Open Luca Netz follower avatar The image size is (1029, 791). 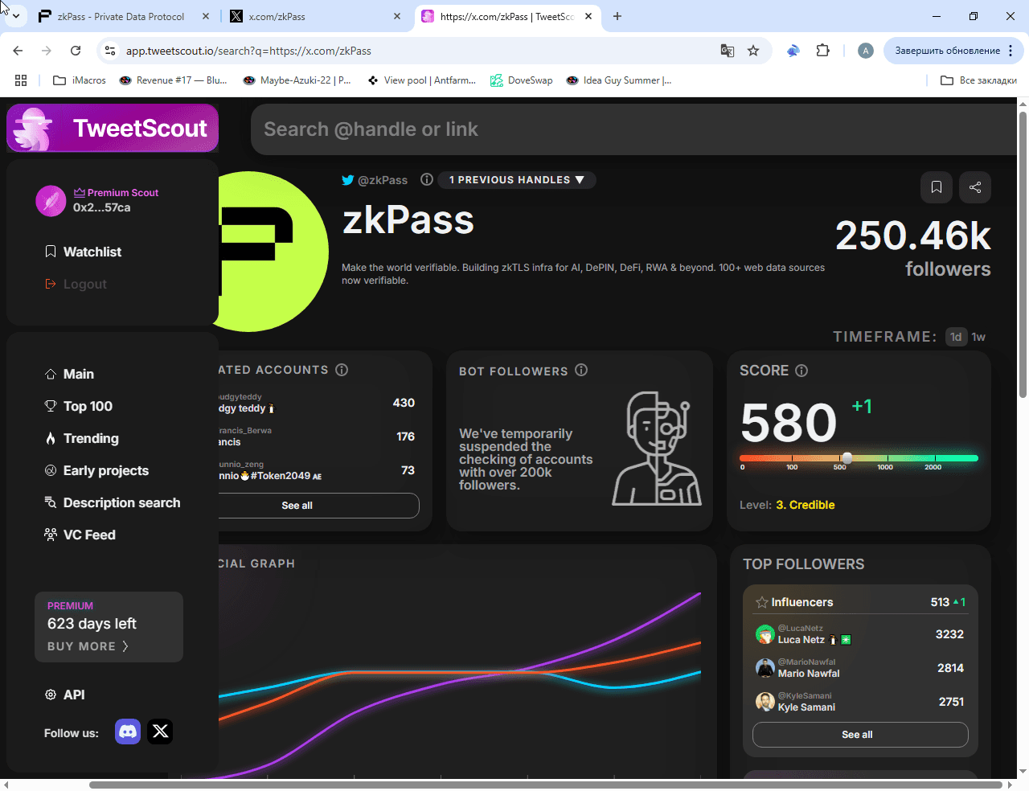coord(765,634)
